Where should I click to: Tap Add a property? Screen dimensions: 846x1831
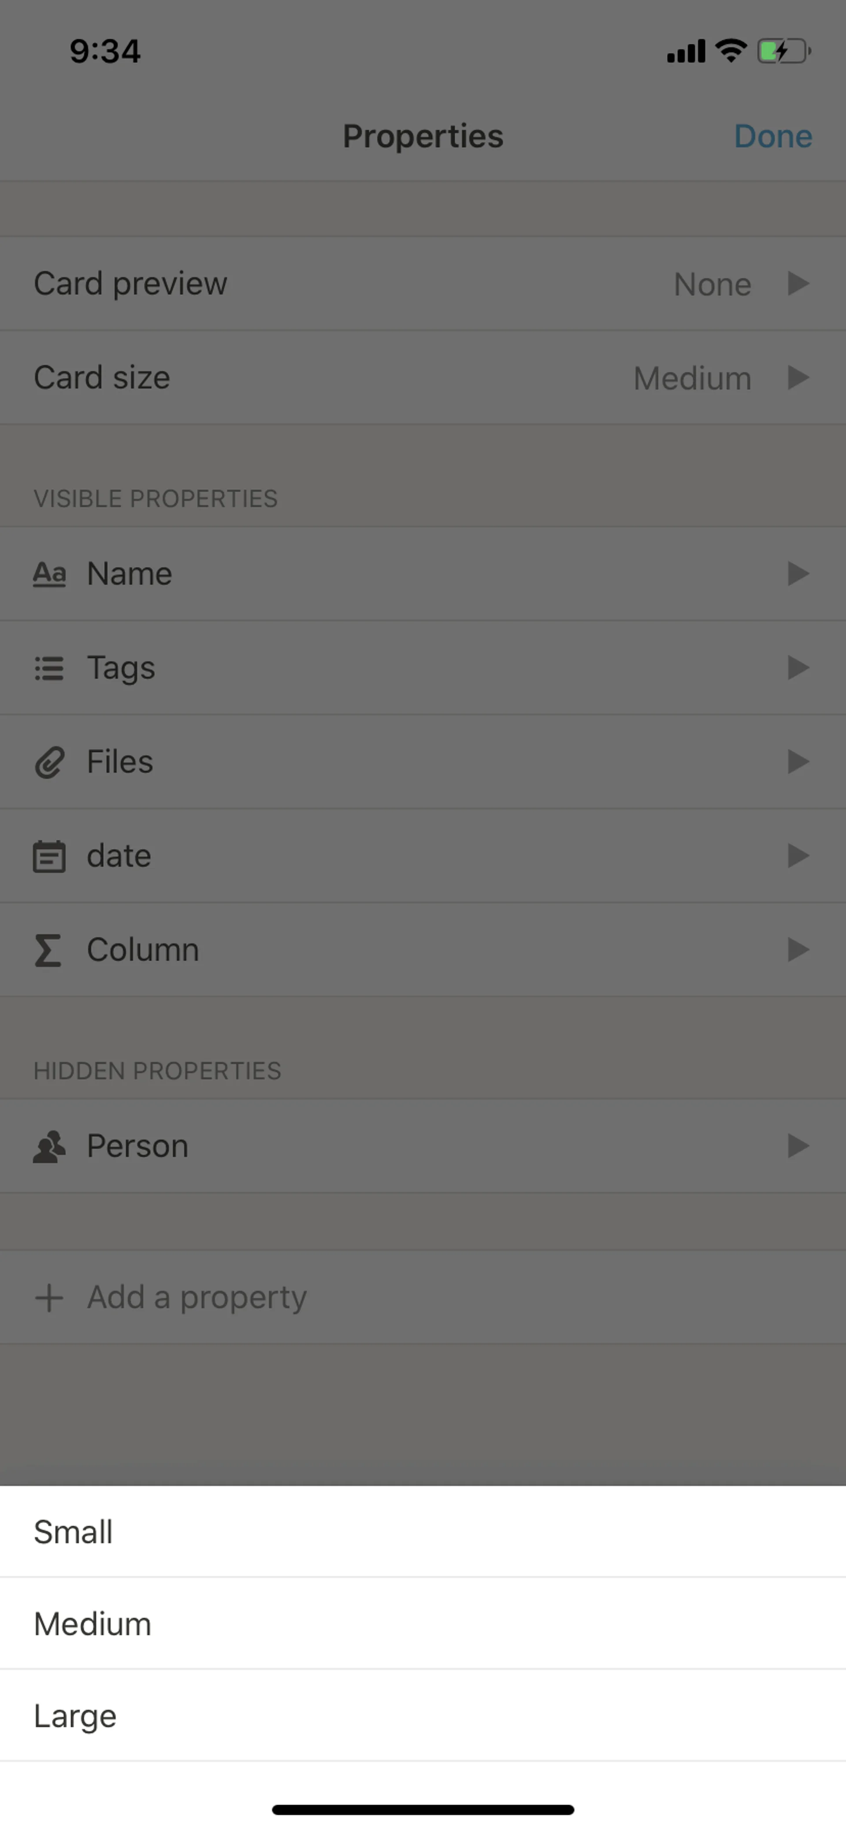tap(197, 1298)
